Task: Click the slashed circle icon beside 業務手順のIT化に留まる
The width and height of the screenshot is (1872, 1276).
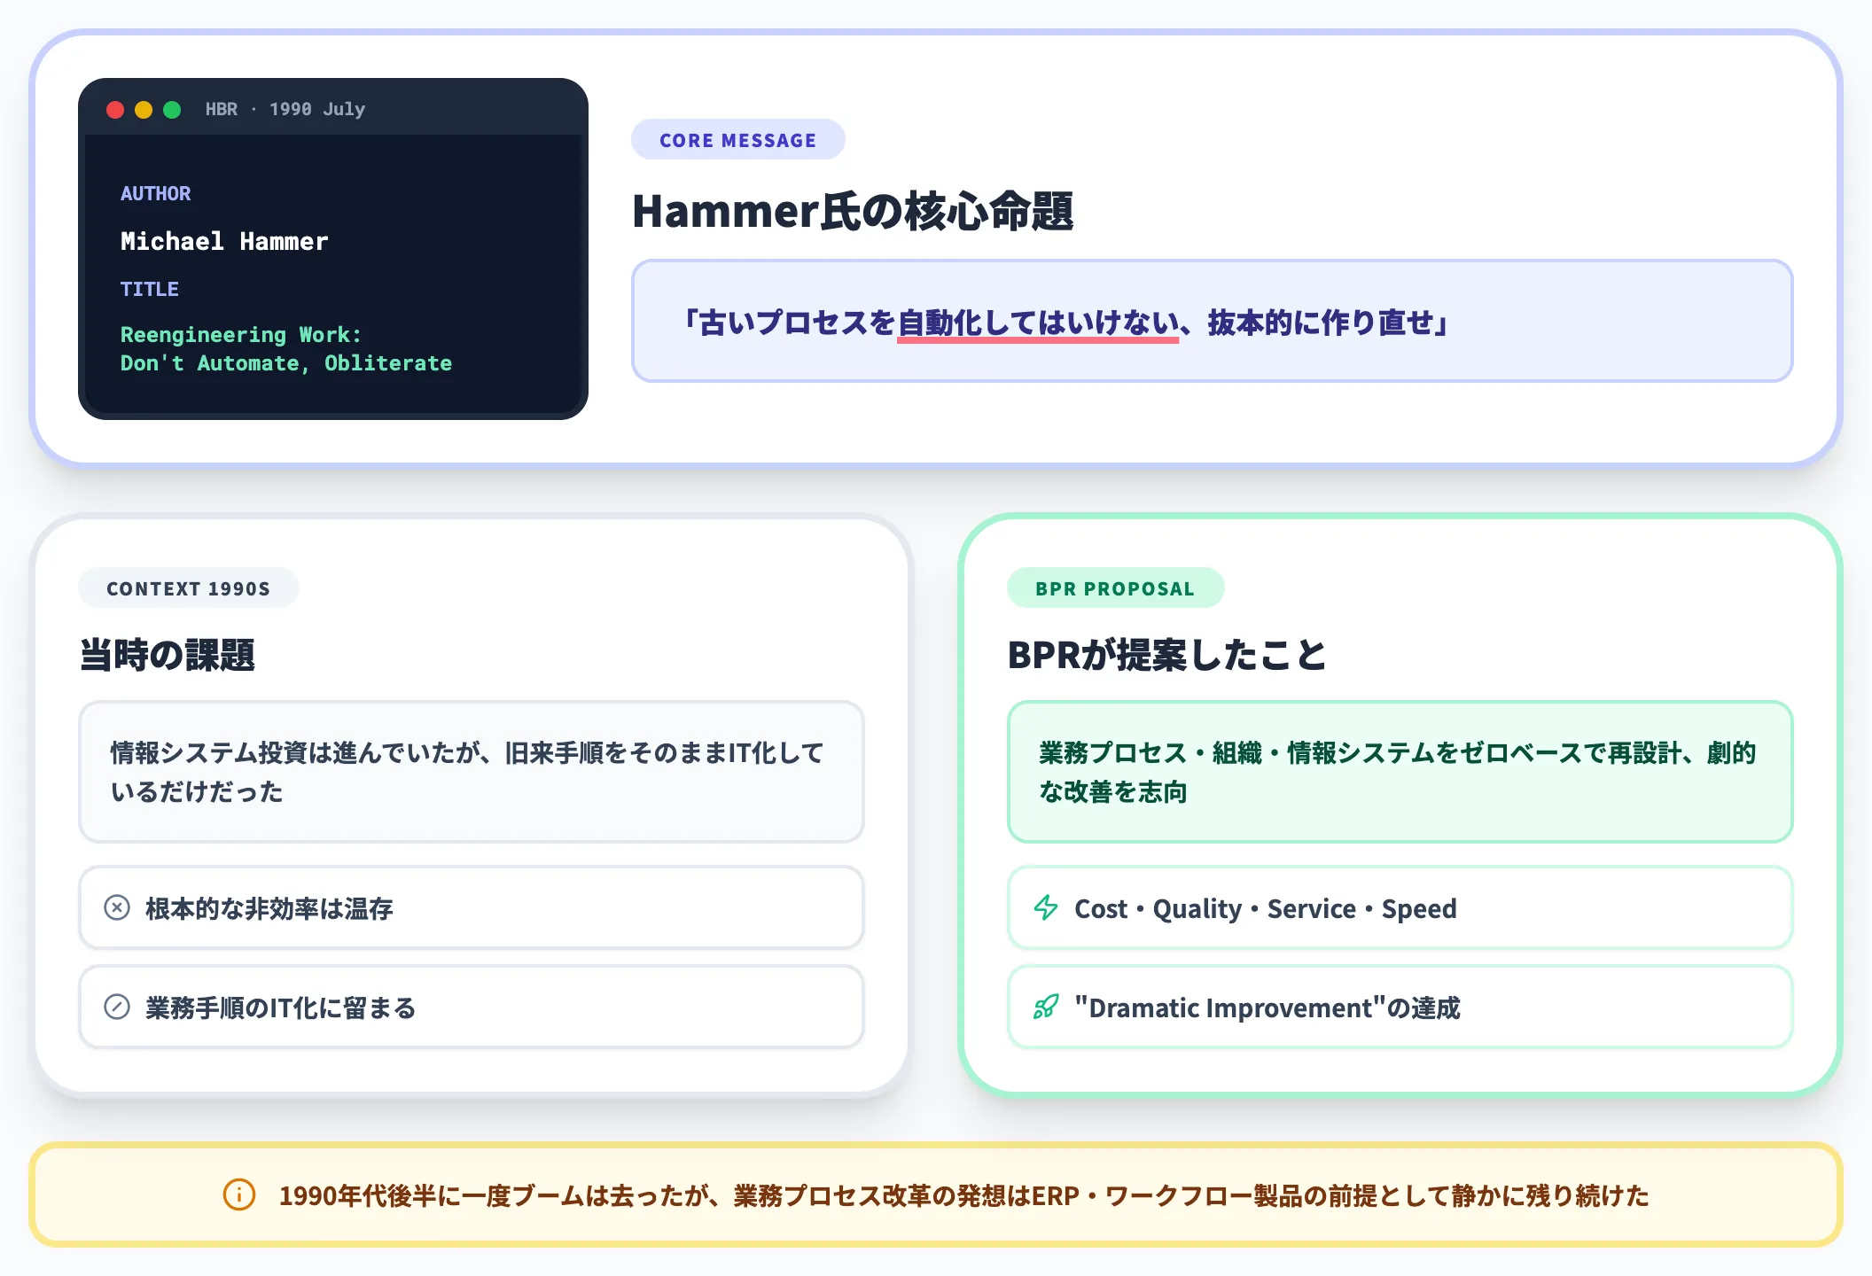Action: pos(117,1007)
